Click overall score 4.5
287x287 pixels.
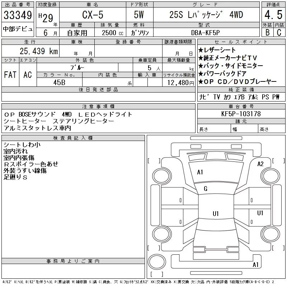tap(273, 15)
